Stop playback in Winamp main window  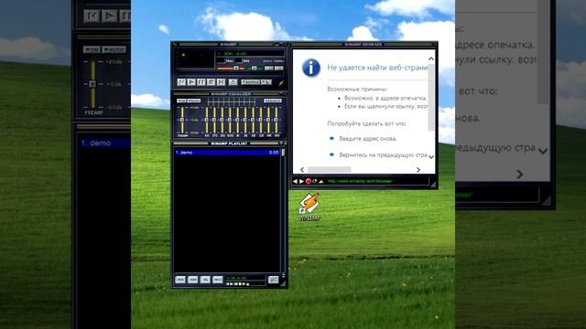click(212, 82)
